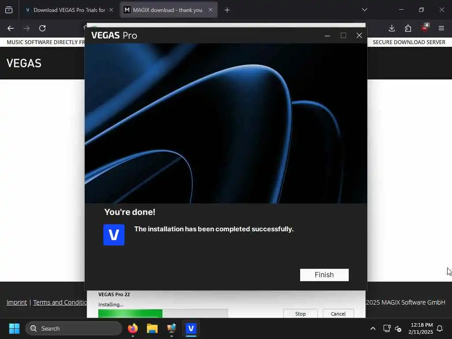Click the 2025 MAGIX Software GmbH text

(x=405, y=302)
